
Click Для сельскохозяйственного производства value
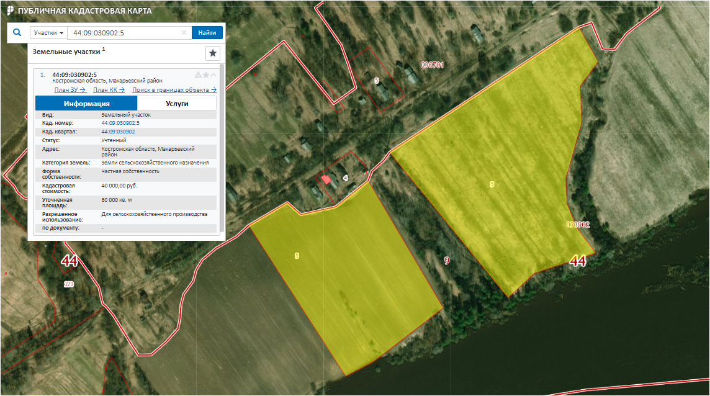coord(155,214)
